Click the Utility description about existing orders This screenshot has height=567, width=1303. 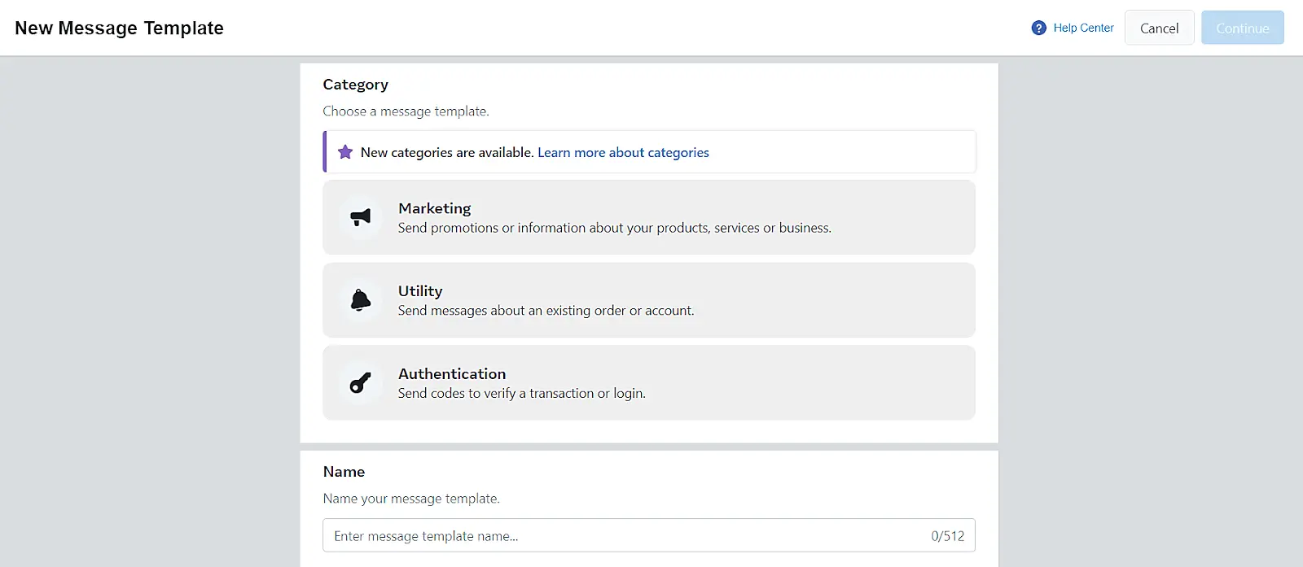[546, 311]
